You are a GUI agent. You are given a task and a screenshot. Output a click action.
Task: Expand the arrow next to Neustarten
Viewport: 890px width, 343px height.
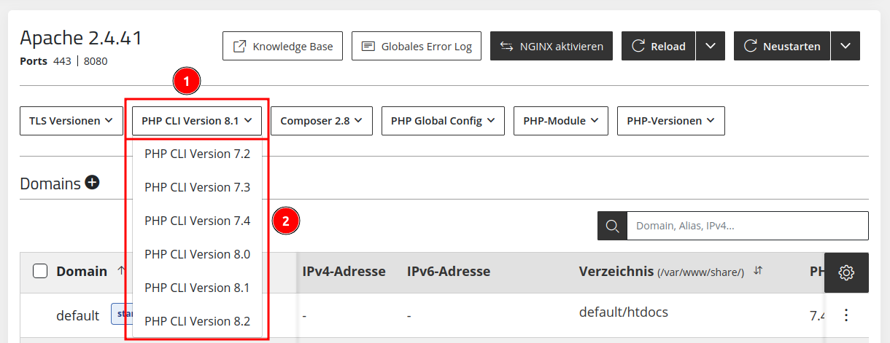(x=845, y=46)
